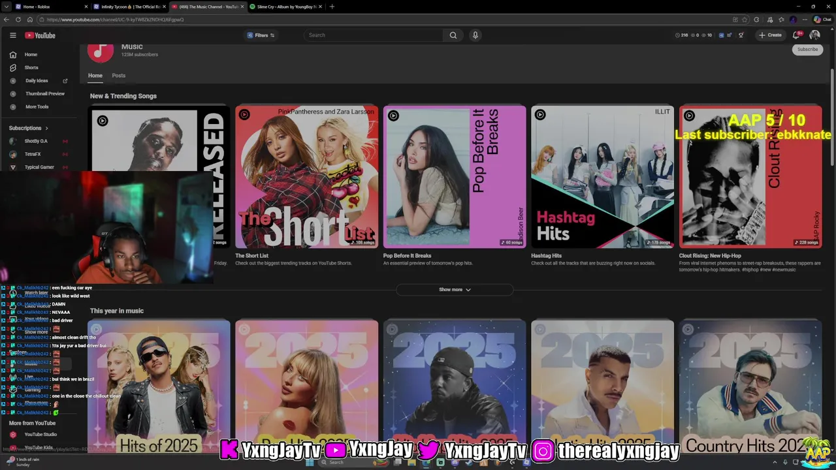Switch to Infinity Tycoon browser tab

(129, 7)
